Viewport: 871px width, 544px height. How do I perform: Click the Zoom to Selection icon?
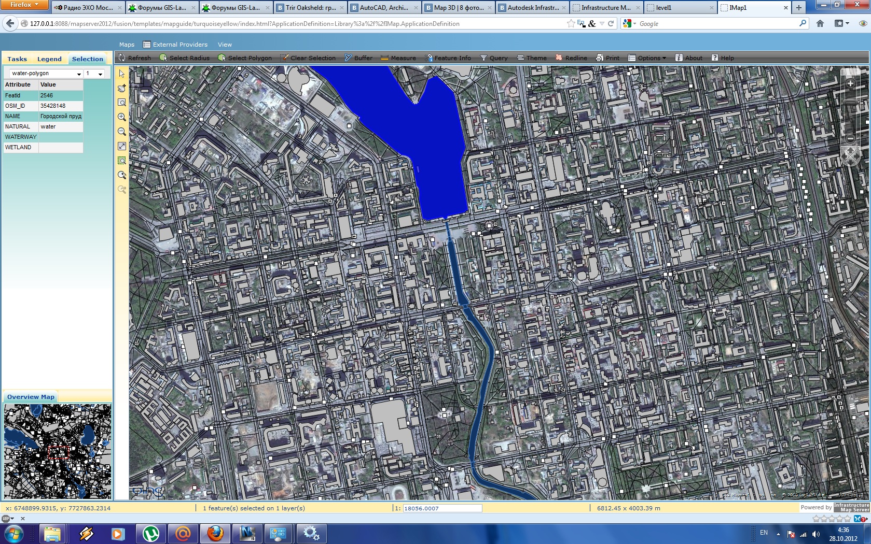coord(122,161)
